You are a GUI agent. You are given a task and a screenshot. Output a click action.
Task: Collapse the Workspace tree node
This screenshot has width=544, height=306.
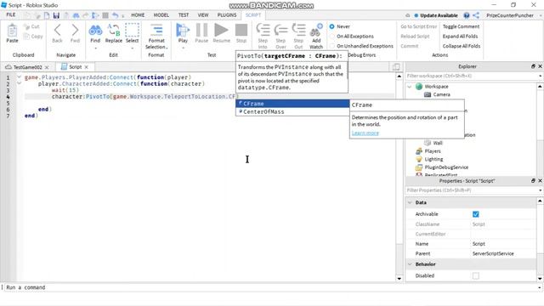click(x=410, y=87)
